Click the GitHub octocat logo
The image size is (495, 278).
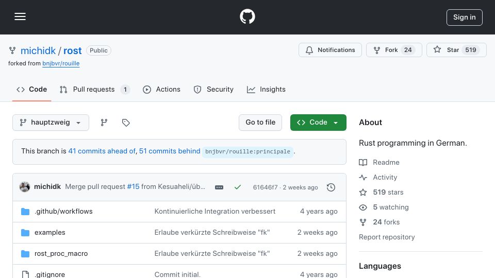pyautogui.click(x=247, y=16)
